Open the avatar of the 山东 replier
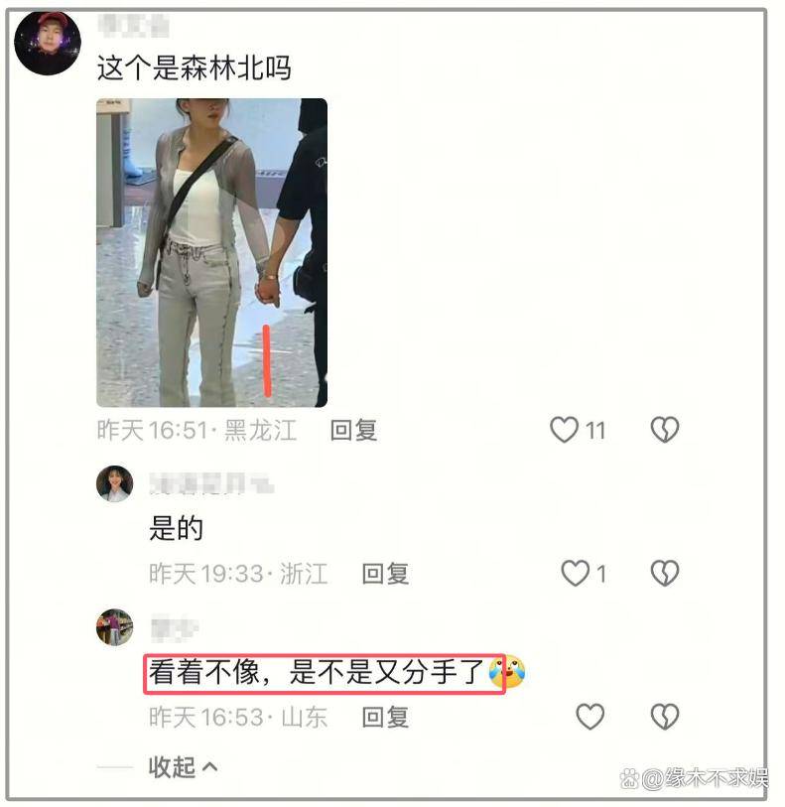This screenshot has width=785, height=807. click(x=115, y=627)
